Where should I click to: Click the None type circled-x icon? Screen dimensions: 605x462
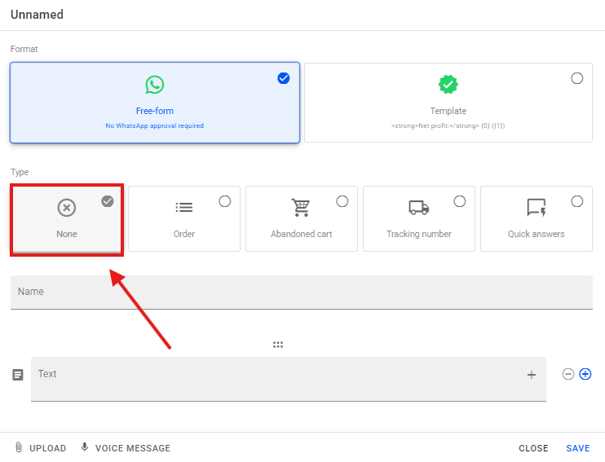[x=67, y=208]
